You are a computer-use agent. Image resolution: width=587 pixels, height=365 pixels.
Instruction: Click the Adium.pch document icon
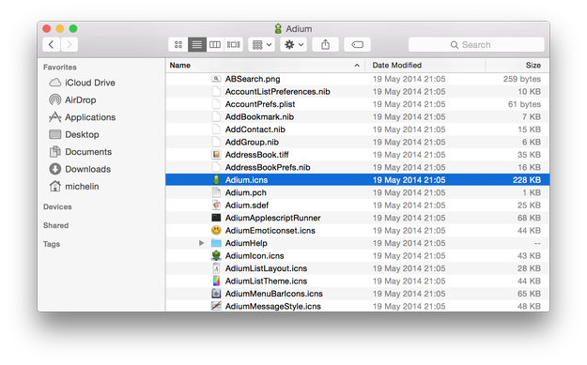tap(216, 192)
